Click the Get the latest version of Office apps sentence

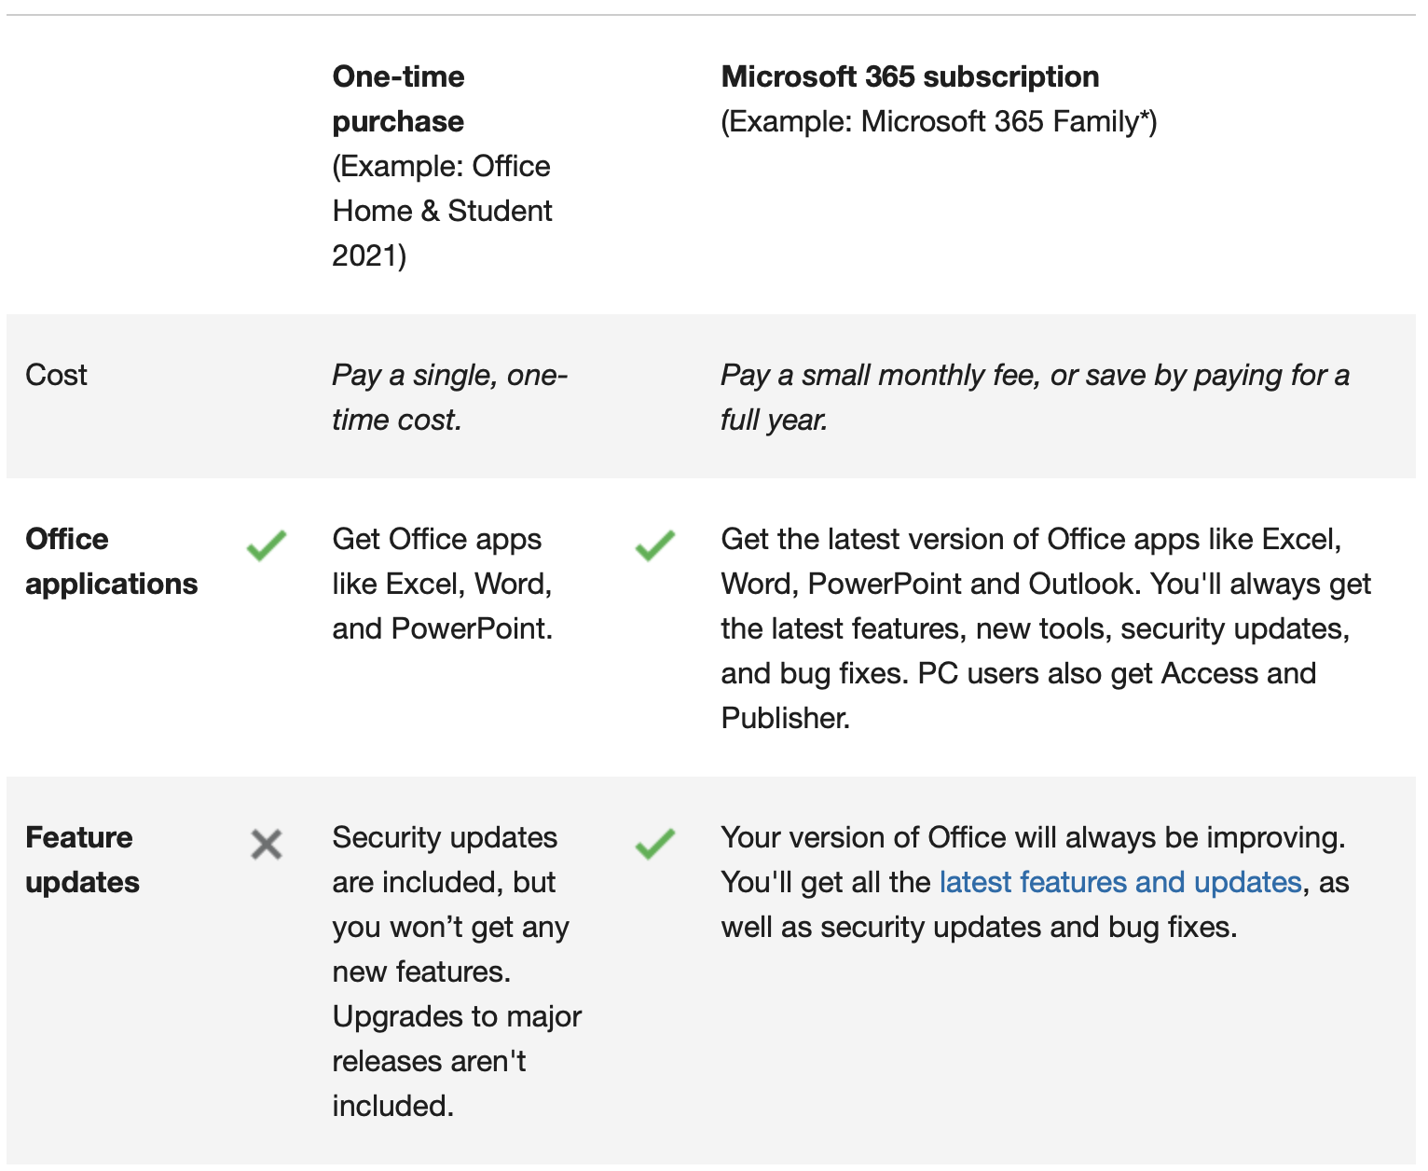[x=1031, y=540]
